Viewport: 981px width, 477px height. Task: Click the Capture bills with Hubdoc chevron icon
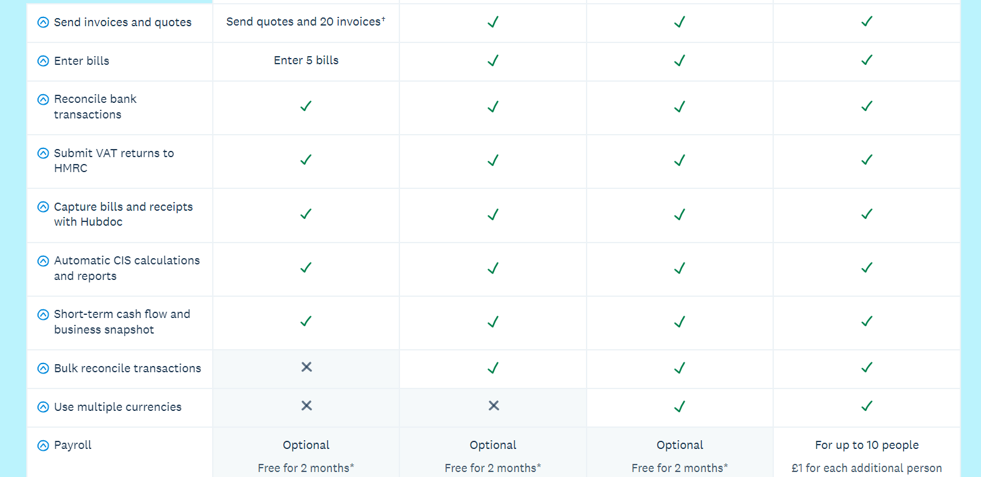point(43,207)
